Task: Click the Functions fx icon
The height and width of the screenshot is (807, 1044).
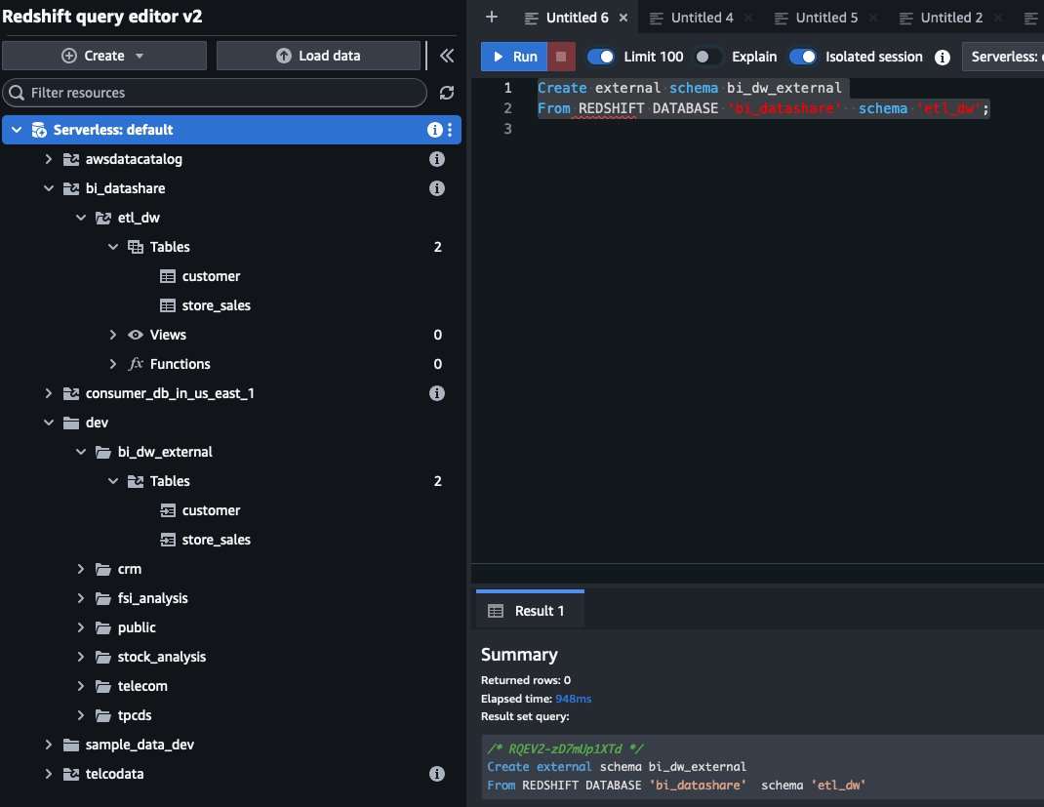Action: point(136,364)
